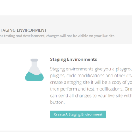Select the Staging Environments heading
Image resolution: width=132 pixels, height=132 pixels.
(74, 60)
